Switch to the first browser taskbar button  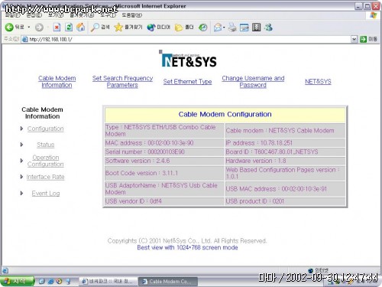pyautogui.click(x=108, y=282)
